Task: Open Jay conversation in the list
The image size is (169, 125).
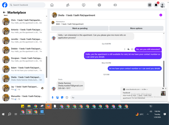Action: point(23,88)
